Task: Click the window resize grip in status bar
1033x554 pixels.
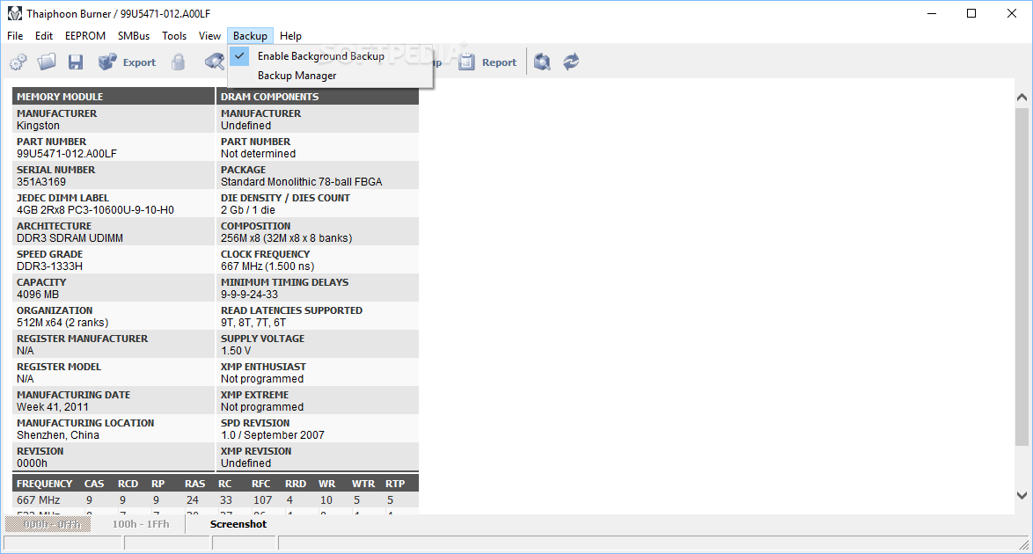Action: pos(1024,544)
